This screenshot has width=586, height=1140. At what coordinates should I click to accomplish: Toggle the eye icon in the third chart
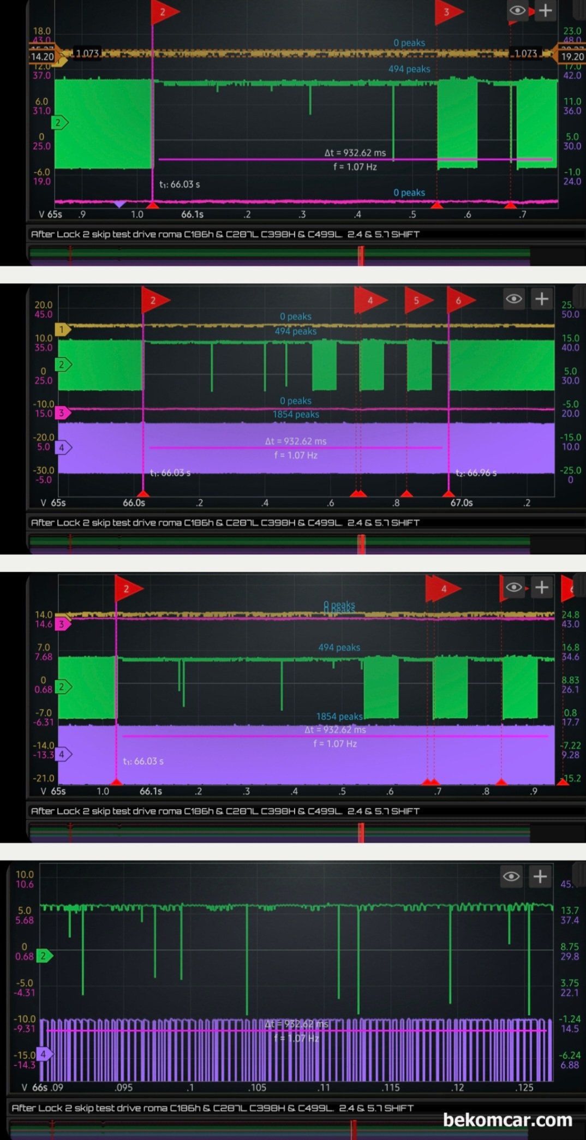pos(514,587)
